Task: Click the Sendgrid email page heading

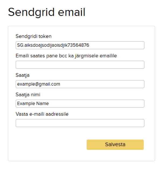Action: [47, 12]
